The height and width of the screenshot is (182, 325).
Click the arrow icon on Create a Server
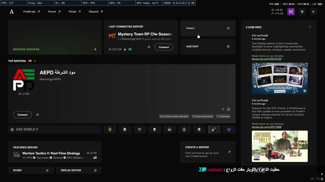[229, 152]
